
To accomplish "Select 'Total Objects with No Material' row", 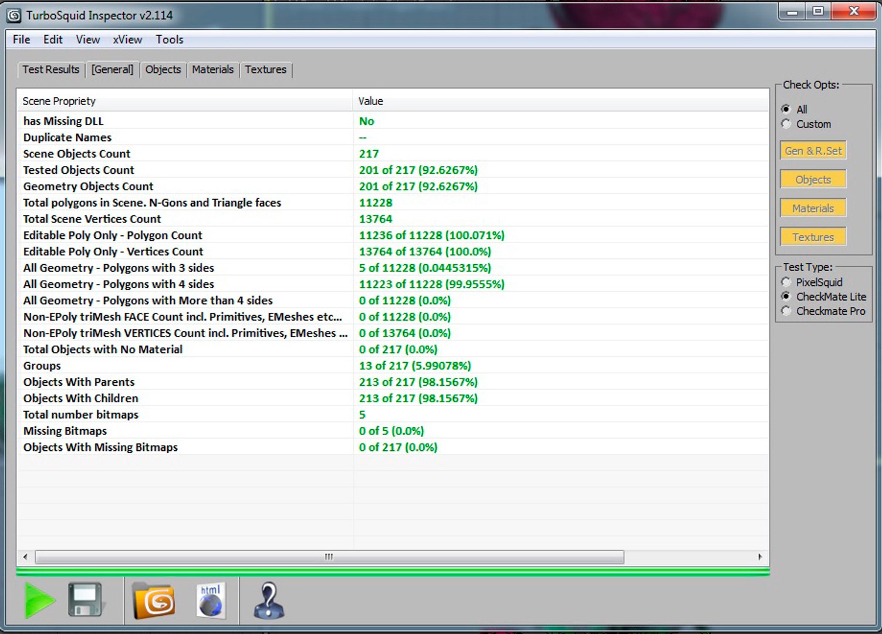I will click(x=393, y=349).
